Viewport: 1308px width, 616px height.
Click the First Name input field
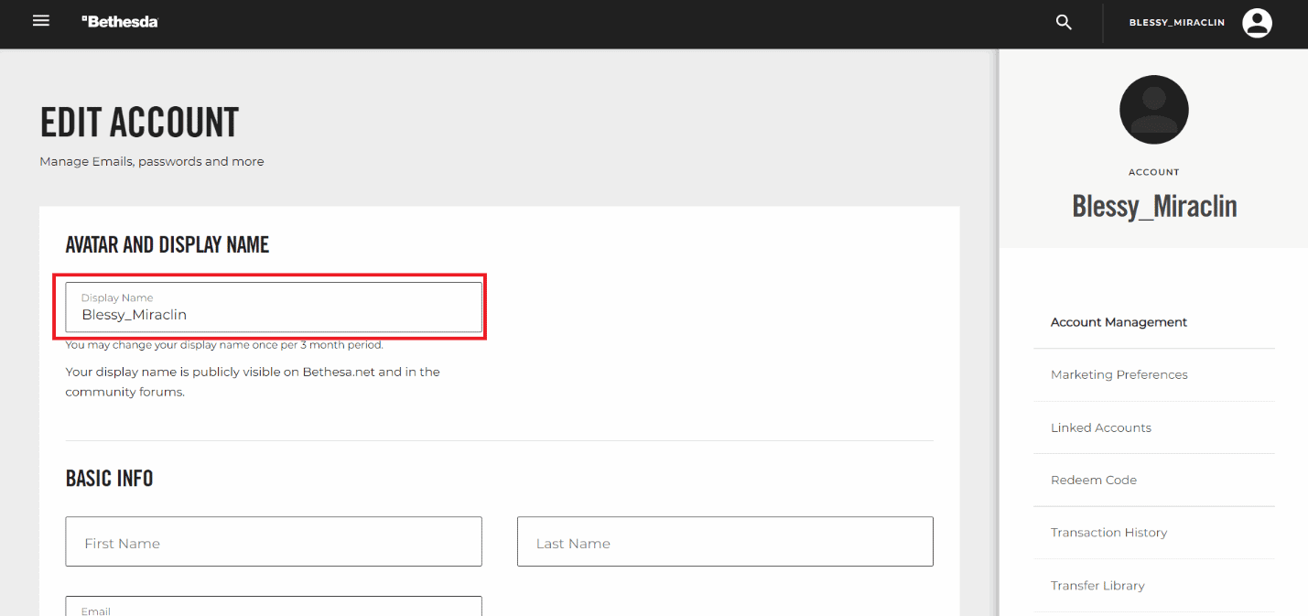273,541
